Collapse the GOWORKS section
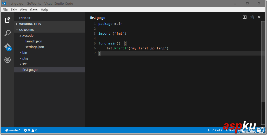Screen dimensions: 267x135 (x=26, y=30)
